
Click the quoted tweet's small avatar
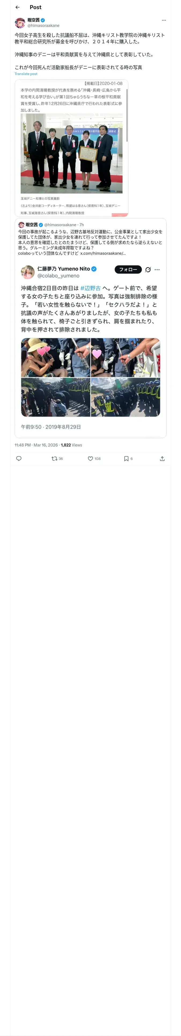click(21, 225)
